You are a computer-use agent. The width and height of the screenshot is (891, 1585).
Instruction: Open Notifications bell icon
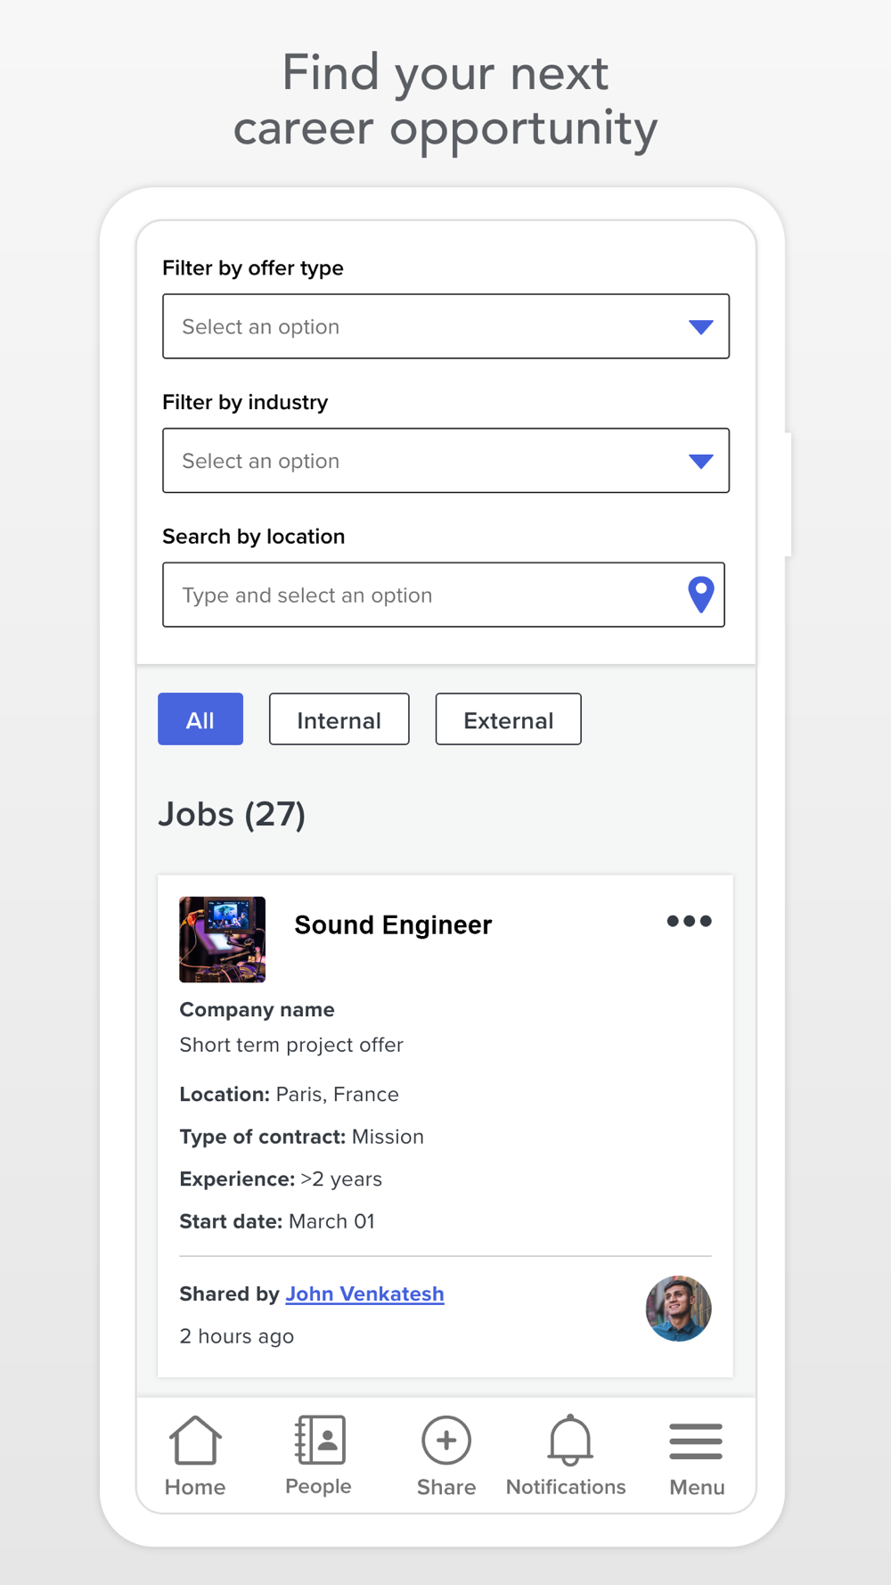pyautogui.click(x=569, y=1440)
